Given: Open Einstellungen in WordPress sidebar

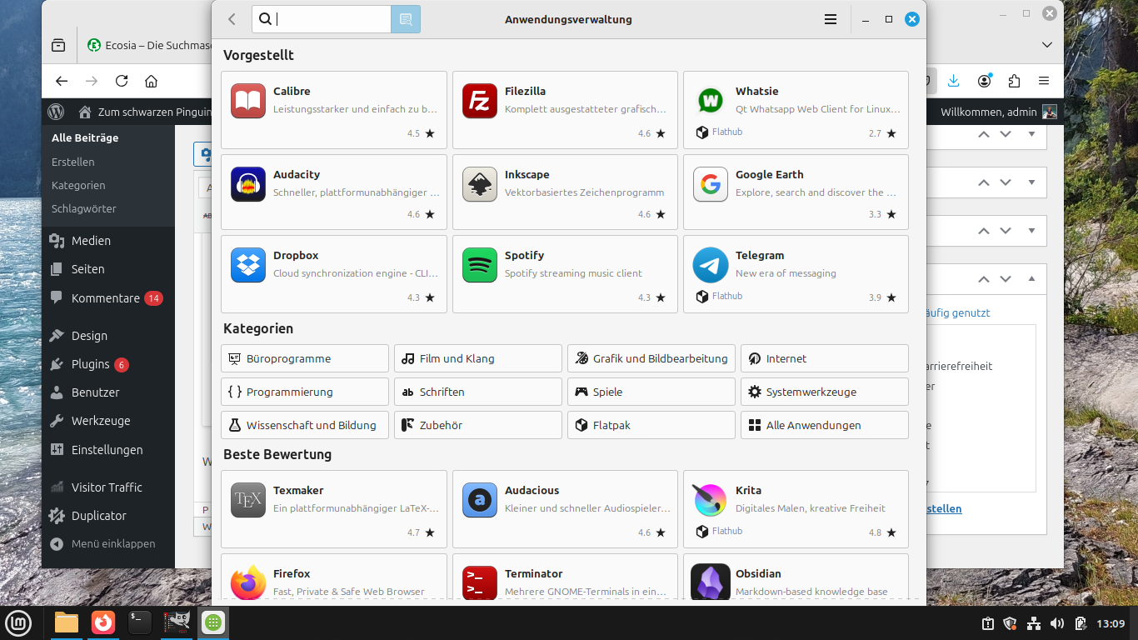Looking at the screenshot, I should click(x=108, y=450).
